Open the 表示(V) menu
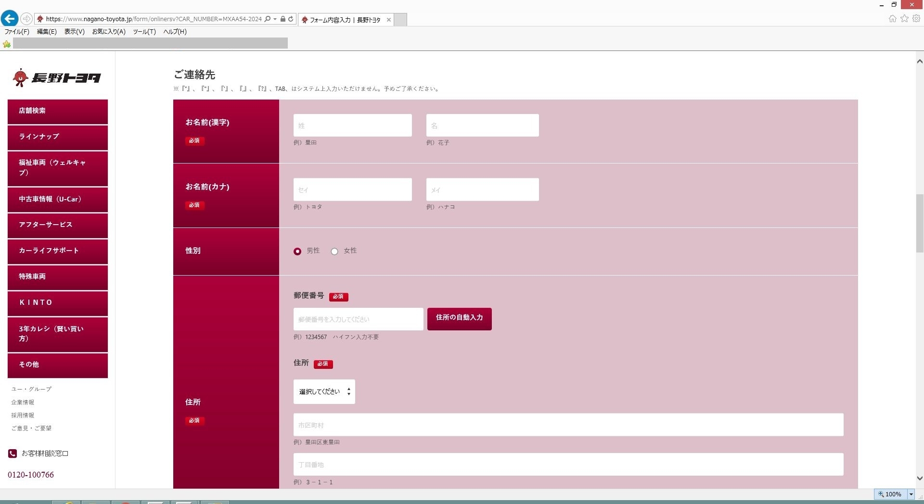The width and height of the screenshot is (924, 504). [75, 32]
